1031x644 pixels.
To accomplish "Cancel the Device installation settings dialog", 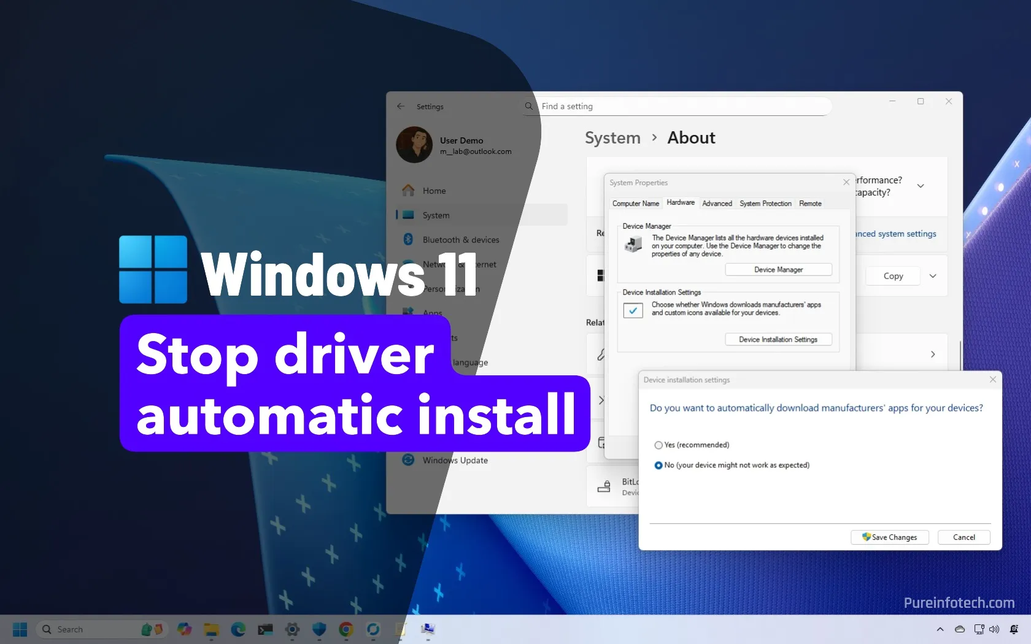I will coord(963,537).
